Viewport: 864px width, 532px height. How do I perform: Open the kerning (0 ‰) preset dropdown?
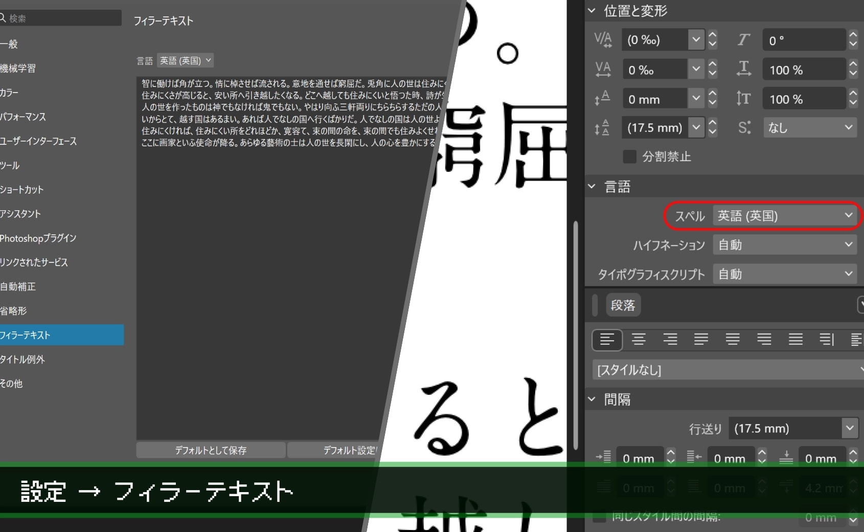point(696,40)
